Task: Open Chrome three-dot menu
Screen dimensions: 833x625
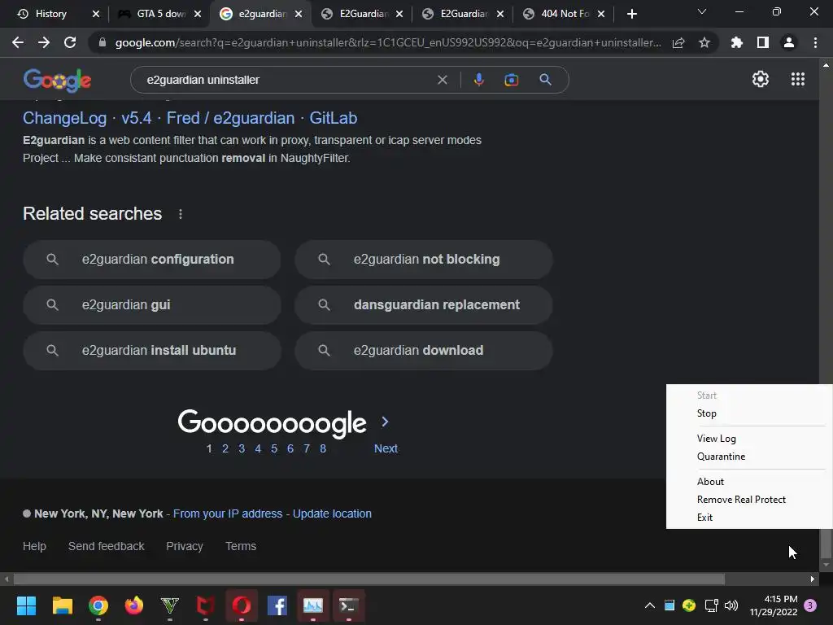Action: tap(815, 42)
